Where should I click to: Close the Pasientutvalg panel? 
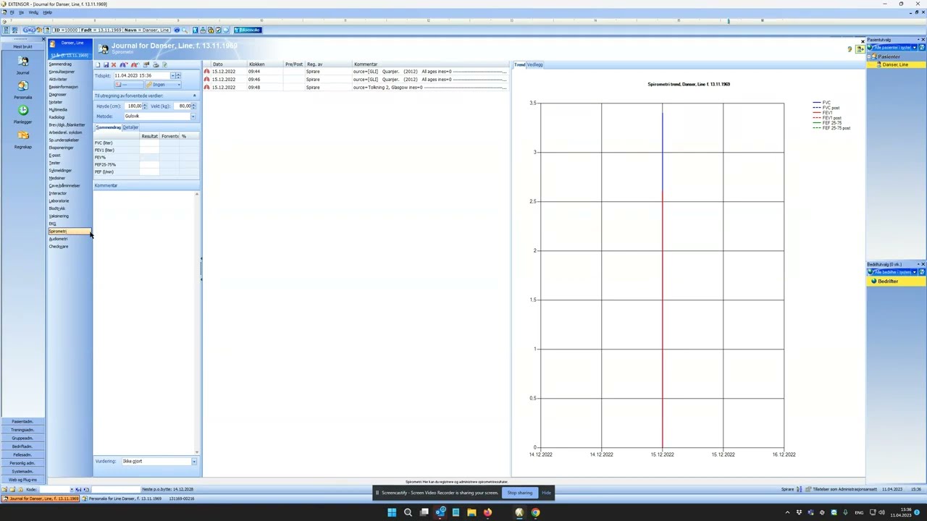pyautogui.click(x=923, y=40)
